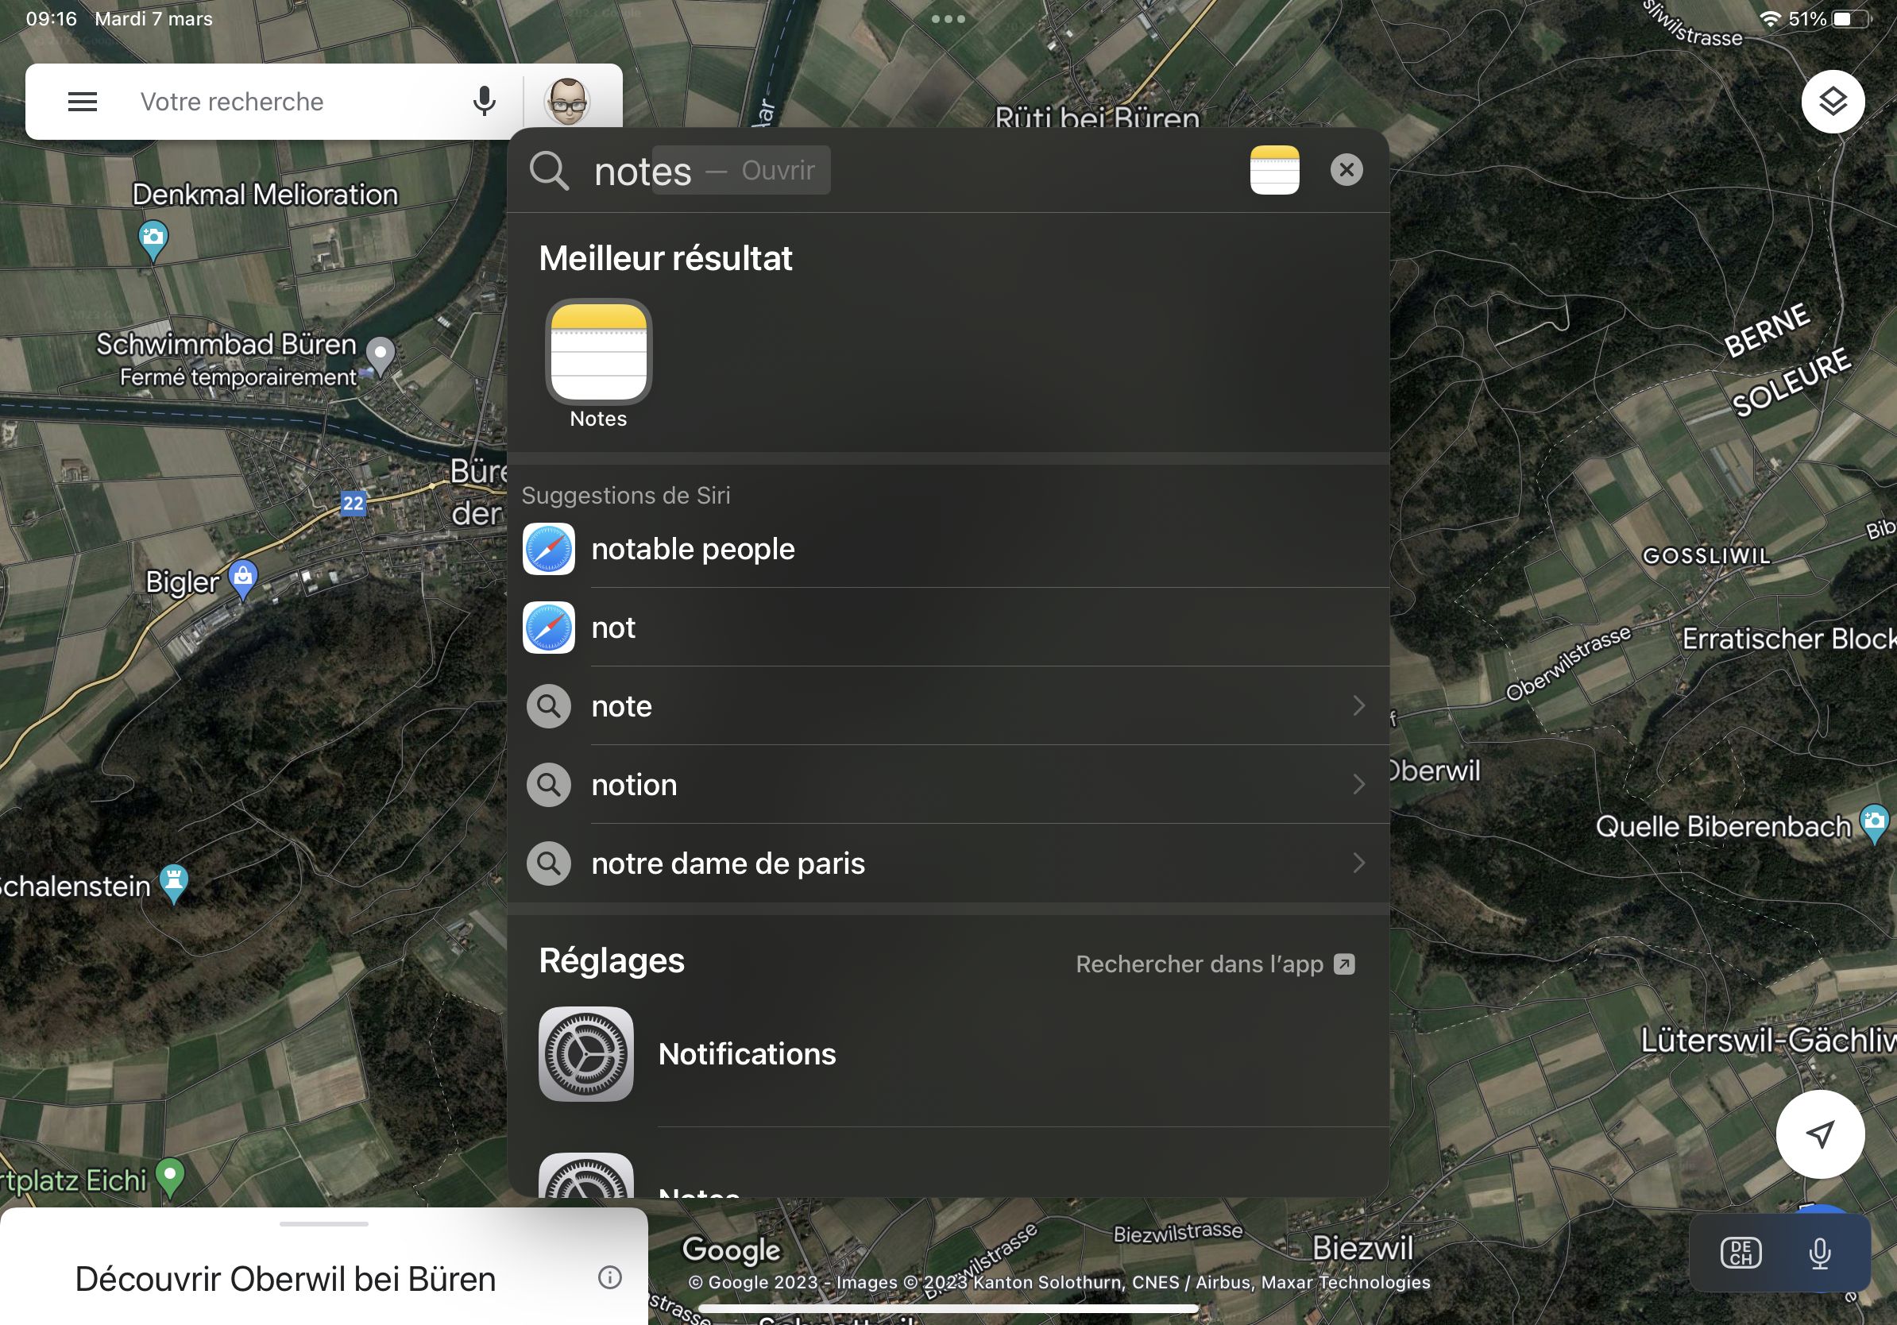Tap the Schalenstein landmark pin

(173, 883)
